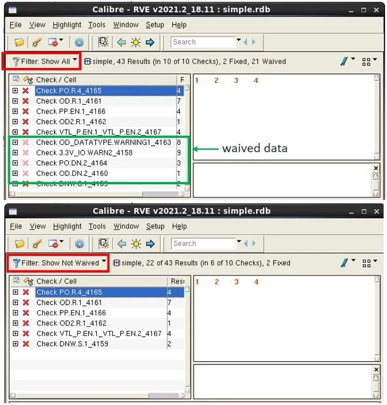Select result number 4 in top window
387x405 pixels.
click(256, 80)
